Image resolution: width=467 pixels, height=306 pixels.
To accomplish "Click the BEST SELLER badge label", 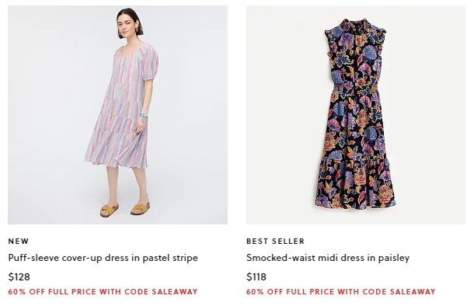I will click(276, 241).
